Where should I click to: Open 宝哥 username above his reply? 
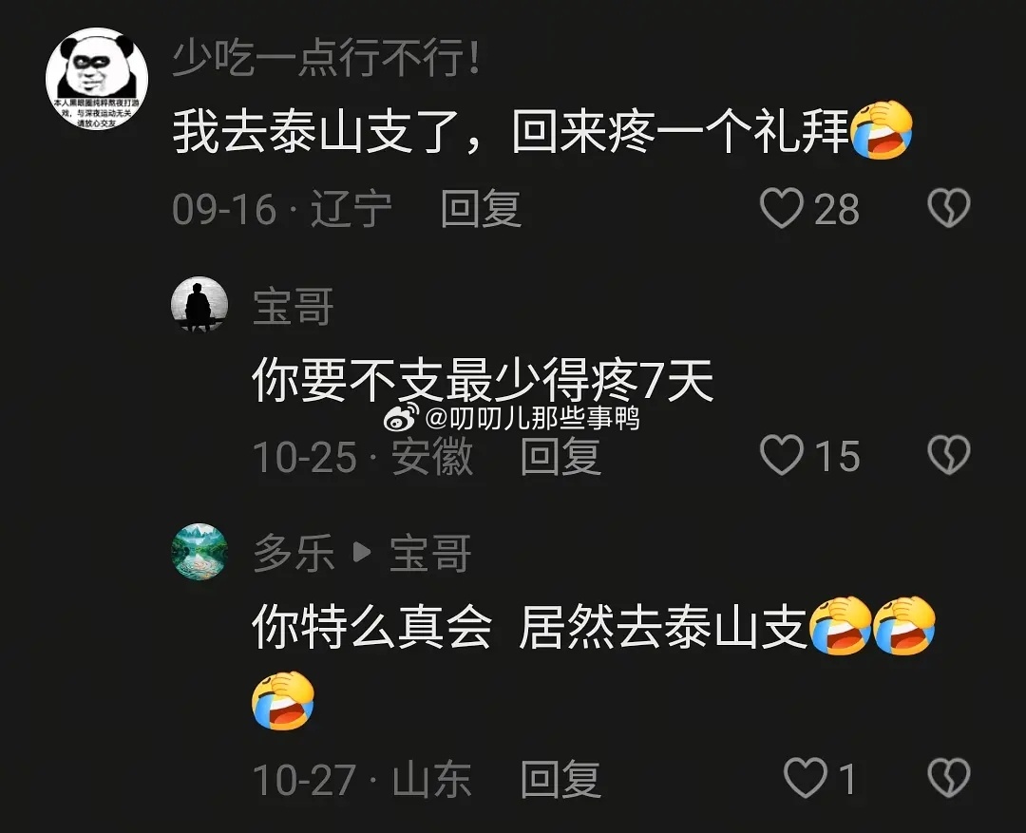tap(294, 306)
